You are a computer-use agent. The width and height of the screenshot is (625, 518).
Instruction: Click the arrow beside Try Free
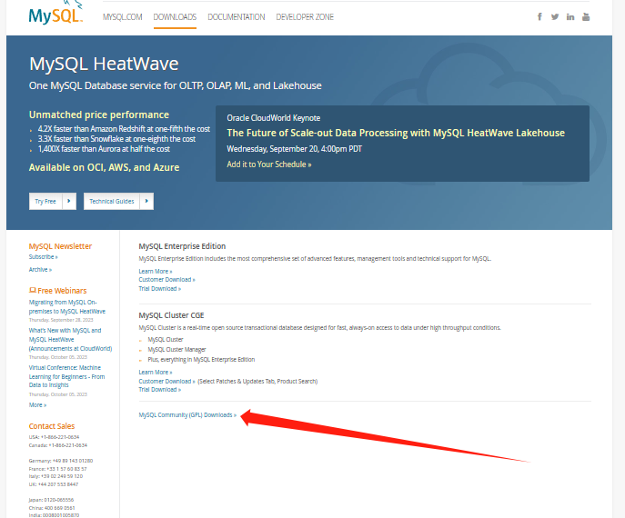click(69, 201)
